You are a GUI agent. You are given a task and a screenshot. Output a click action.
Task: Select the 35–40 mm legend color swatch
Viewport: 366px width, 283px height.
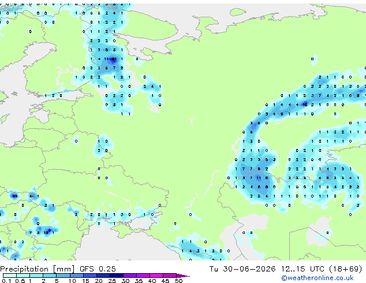click(143, 275)
